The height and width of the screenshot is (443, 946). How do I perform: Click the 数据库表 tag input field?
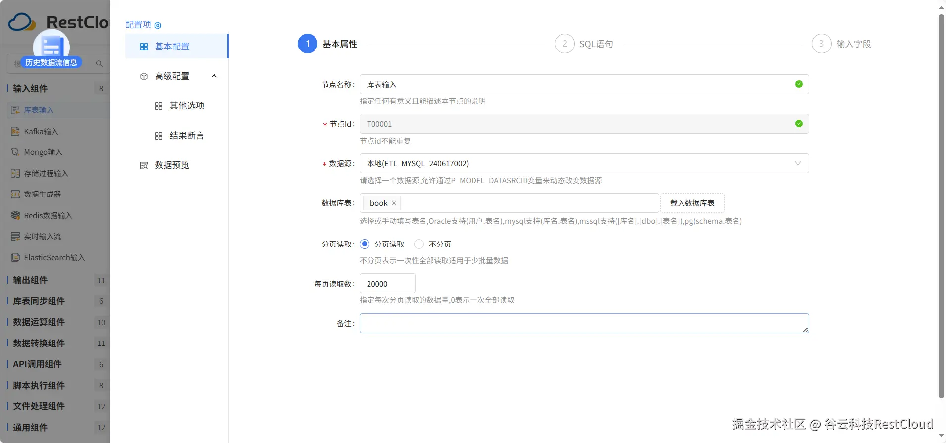click(509, 203)
